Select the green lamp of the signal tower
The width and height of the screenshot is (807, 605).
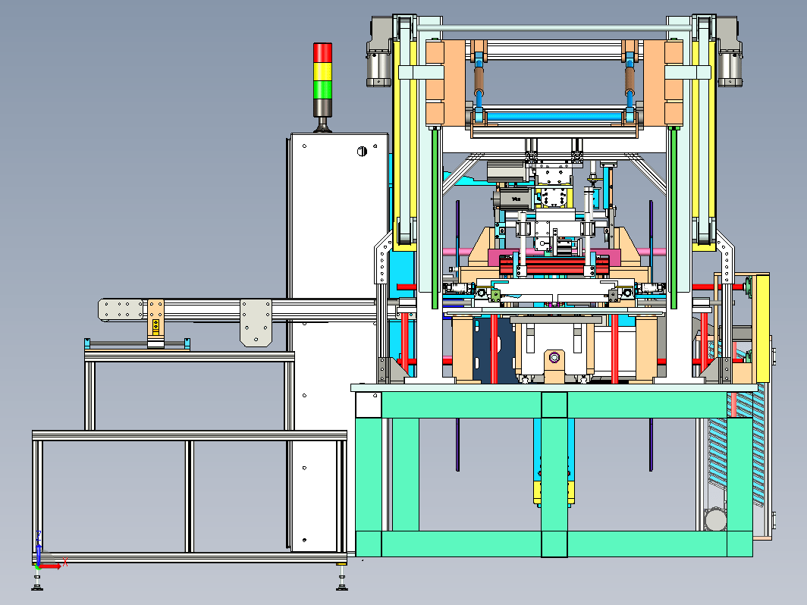tap(322, 89)
